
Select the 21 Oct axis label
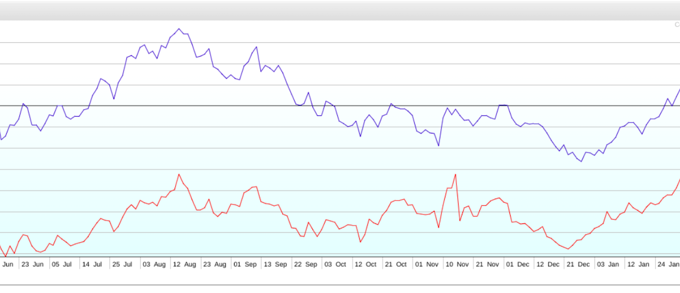coord(396,264)
